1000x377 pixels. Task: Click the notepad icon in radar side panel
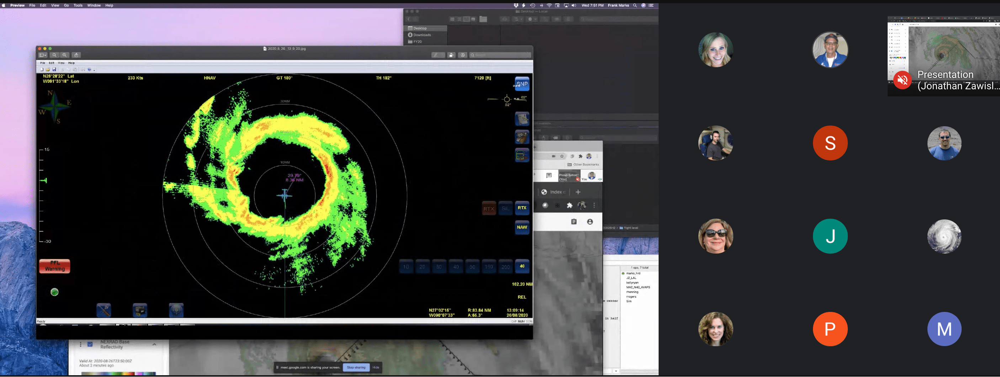point(522,119)
